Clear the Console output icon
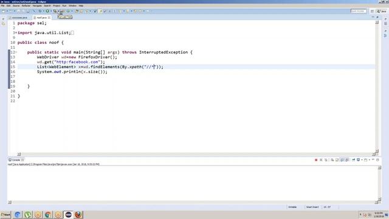The image size is (389, 219). 332,160
